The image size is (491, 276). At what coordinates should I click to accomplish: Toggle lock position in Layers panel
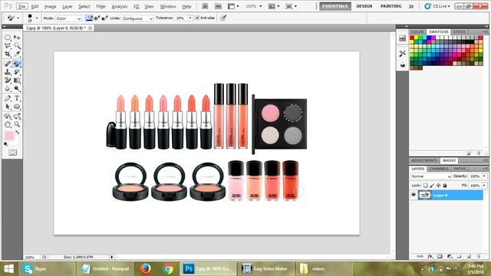point(438,186)
